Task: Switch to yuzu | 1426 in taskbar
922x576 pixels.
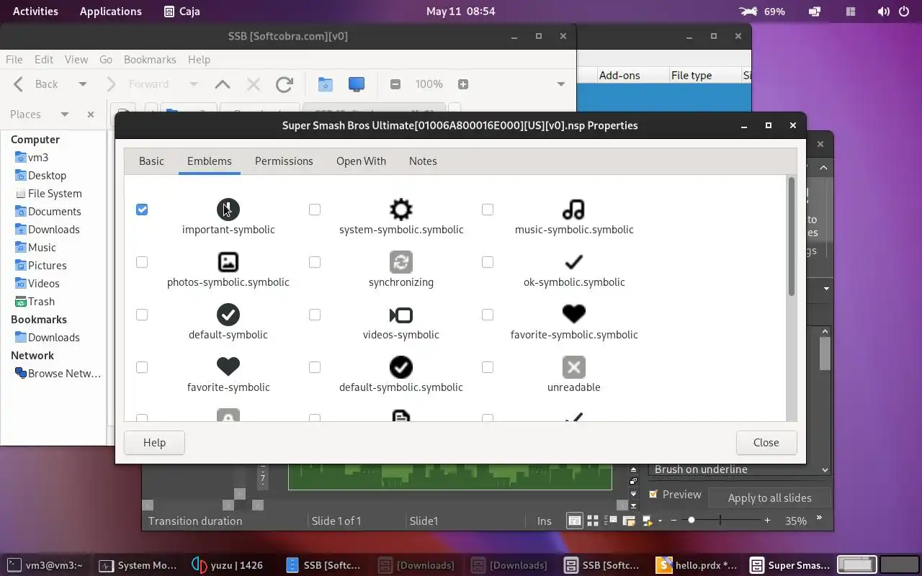Action: click(228, 565)
